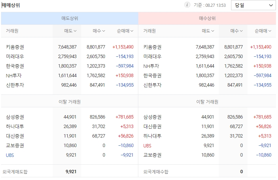Click 키움증권 in the 매도상위 list
Viewport: 278px width, 180px height.
pyautogui.click(x=15, y=47)
